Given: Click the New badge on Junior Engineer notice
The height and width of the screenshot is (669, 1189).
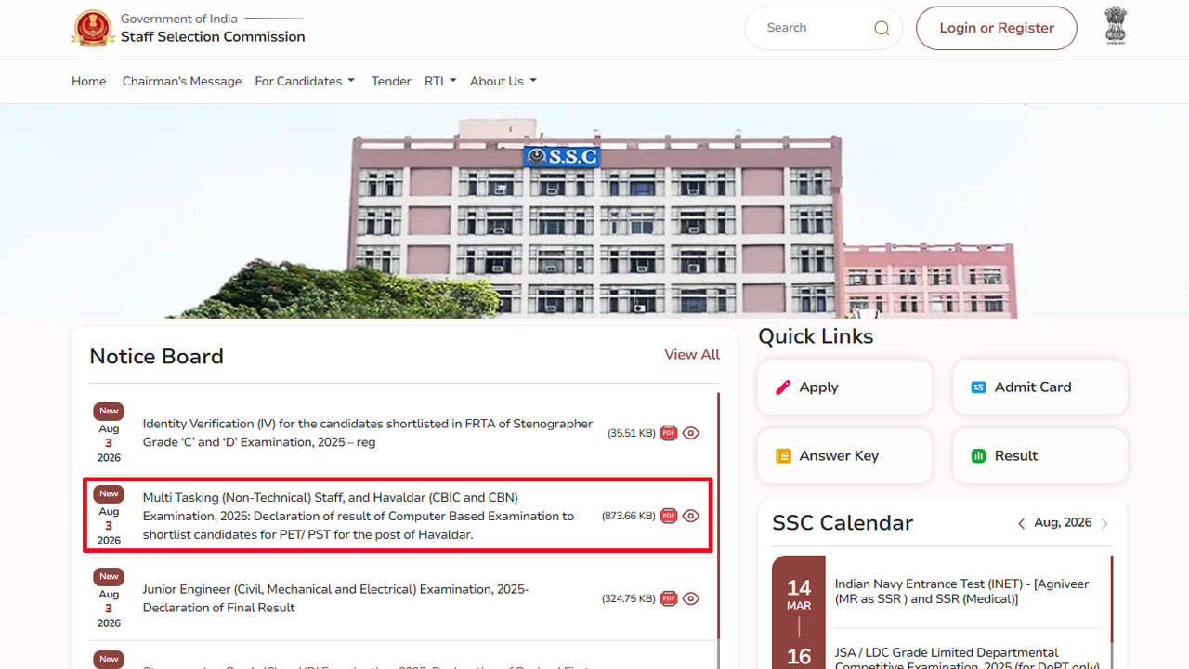Looking at the screenshot, I should [109, 576].
